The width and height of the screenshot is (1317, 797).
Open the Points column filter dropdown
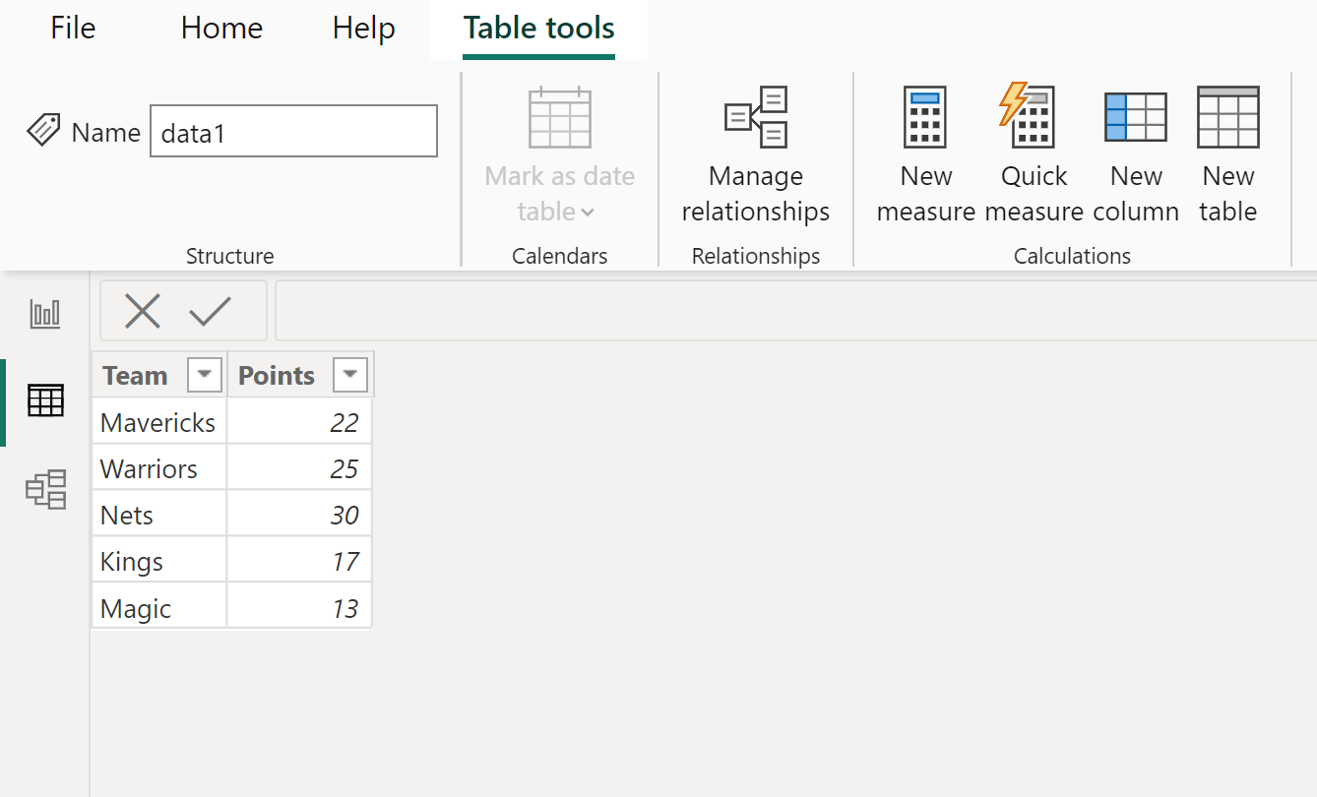coord(350,375)
